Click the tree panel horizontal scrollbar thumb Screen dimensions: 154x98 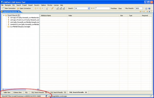click(15, 89)
